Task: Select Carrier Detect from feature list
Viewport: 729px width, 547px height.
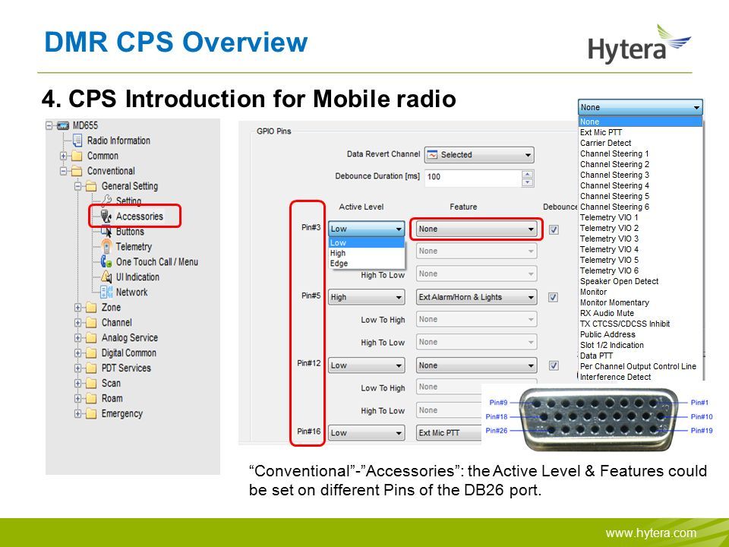Action: coord(640,144)
